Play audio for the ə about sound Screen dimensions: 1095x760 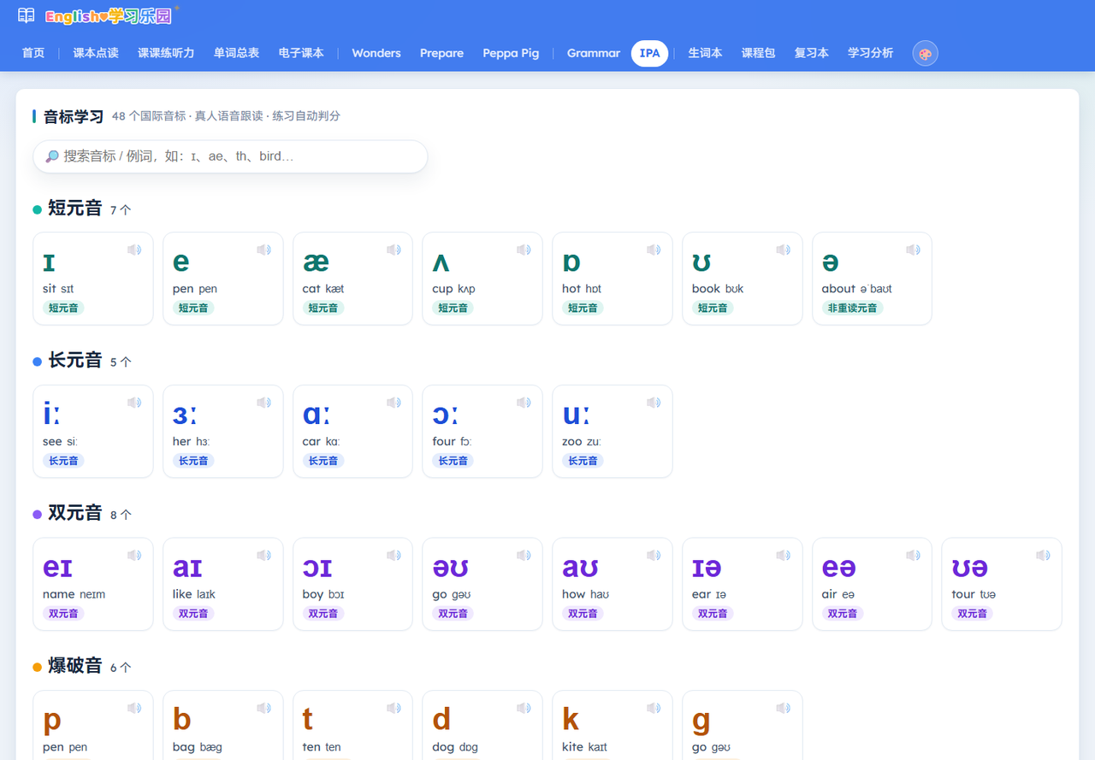pos(913,250)
